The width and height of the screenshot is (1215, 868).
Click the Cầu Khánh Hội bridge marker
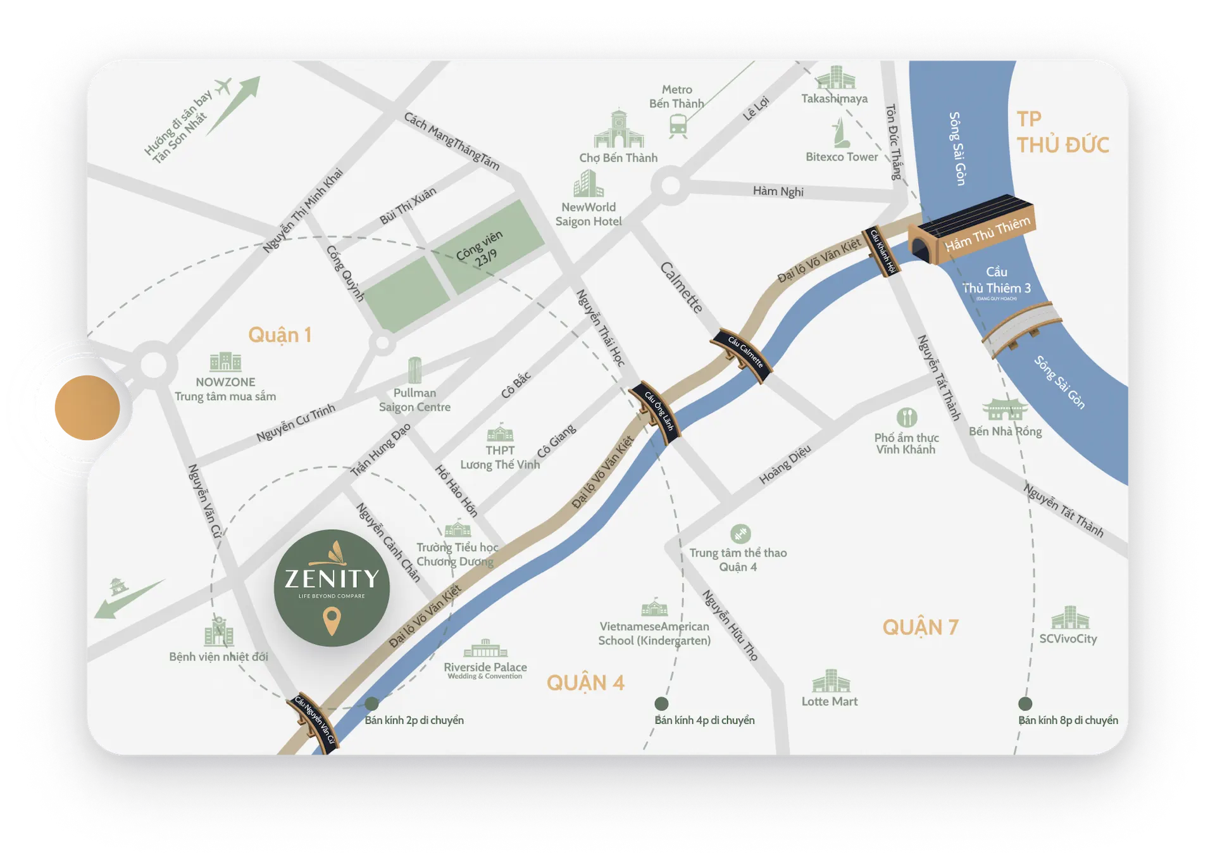pyautogui.click(x=882, y=251)
